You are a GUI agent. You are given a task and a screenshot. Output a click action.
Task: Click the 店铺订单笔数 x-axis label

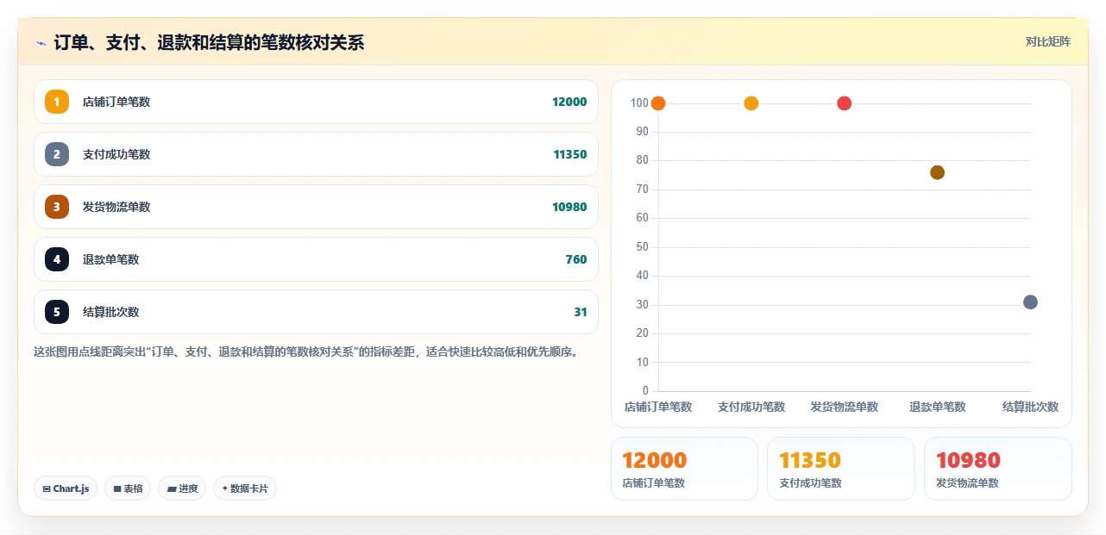pyautogui.click(x=658, y=407)
